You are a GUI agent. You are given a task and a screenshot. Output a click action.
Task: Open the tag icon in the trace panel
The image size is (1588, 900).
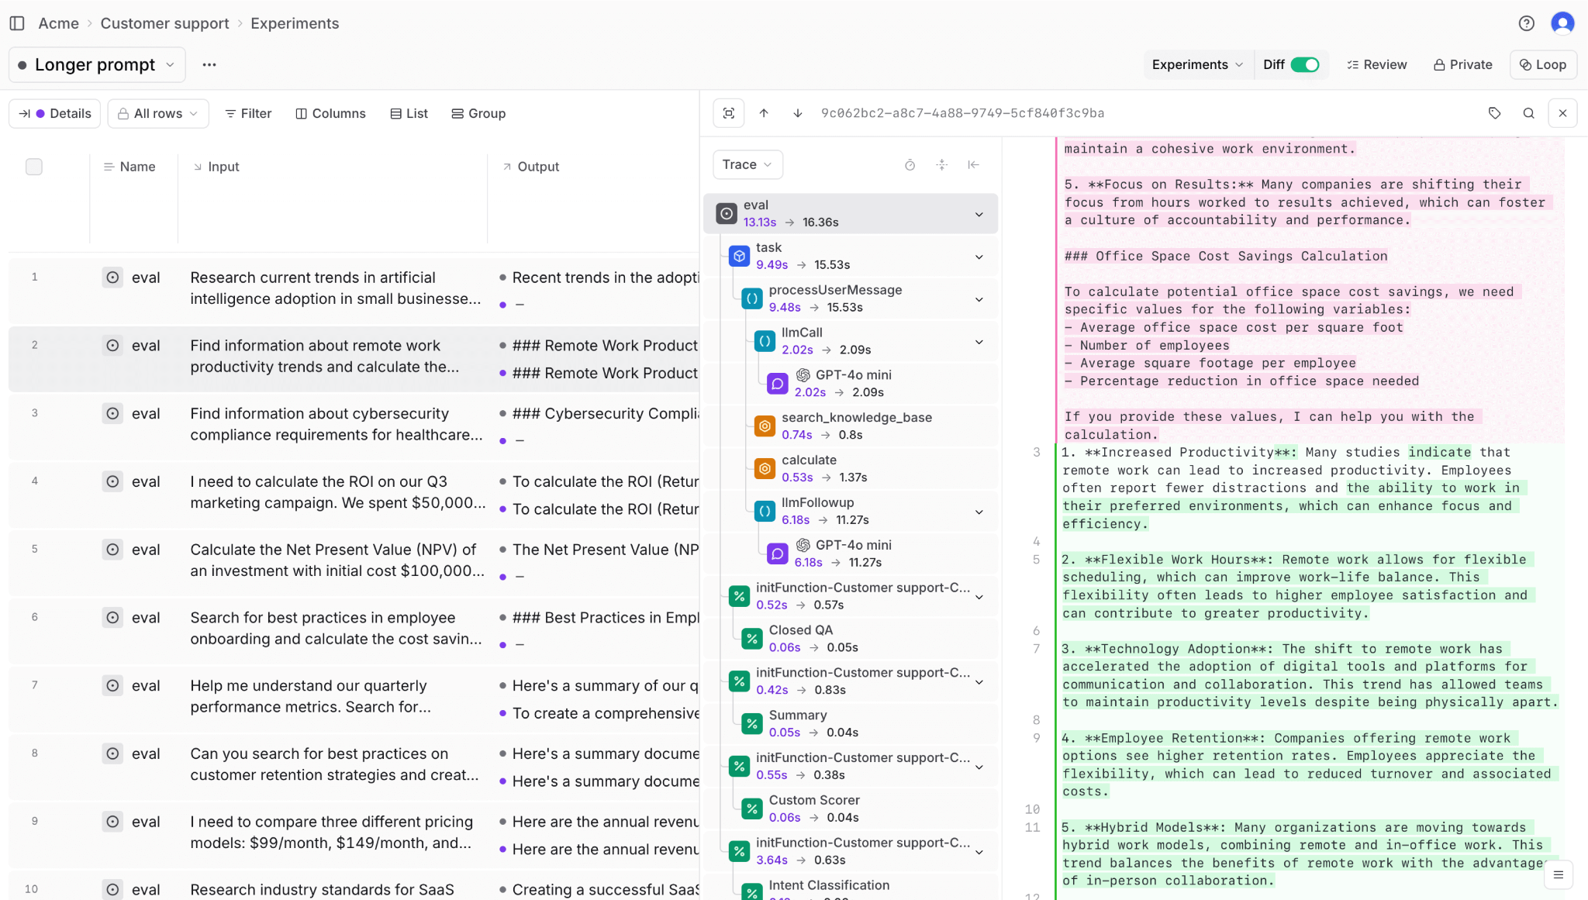[x=1494, y=112]
